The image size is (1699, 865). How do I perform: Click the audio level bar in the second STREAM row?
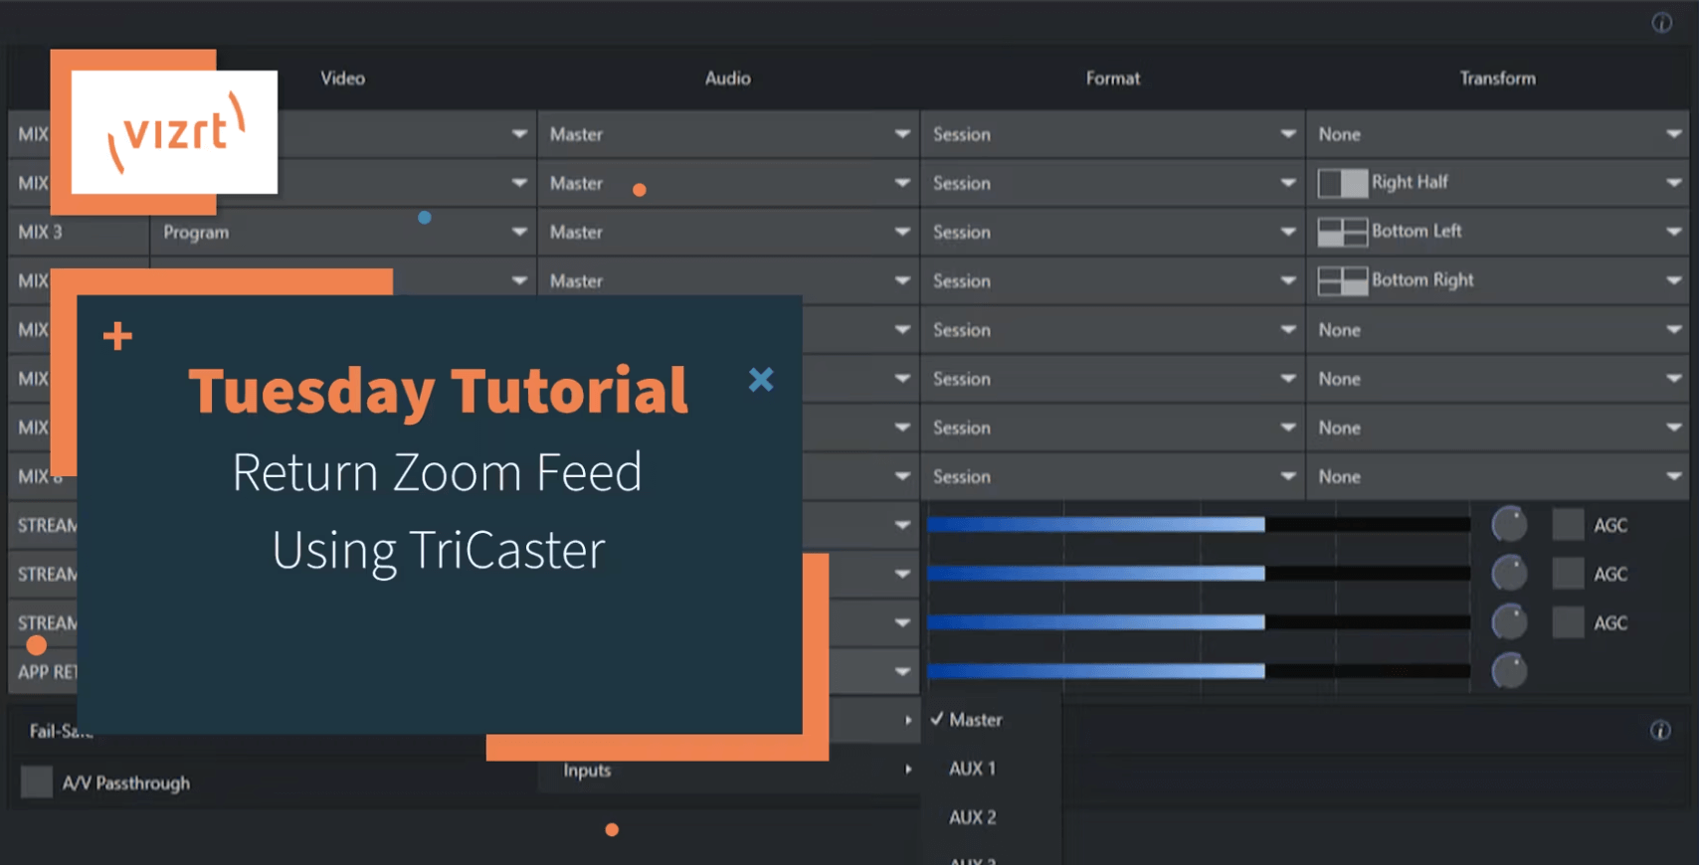click(1199, 573)
